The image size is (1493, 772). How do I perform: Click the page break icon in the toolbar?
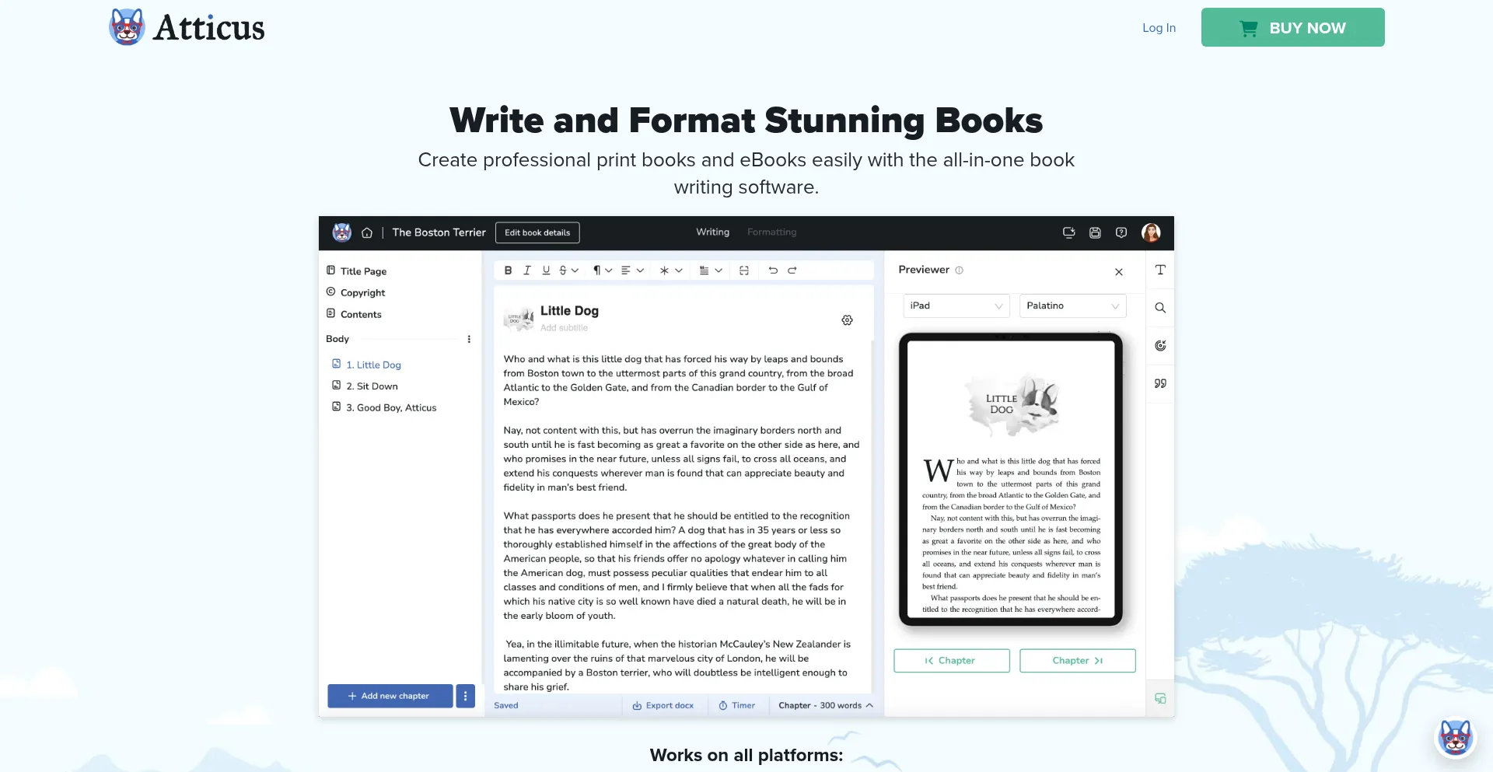(744, 271)
